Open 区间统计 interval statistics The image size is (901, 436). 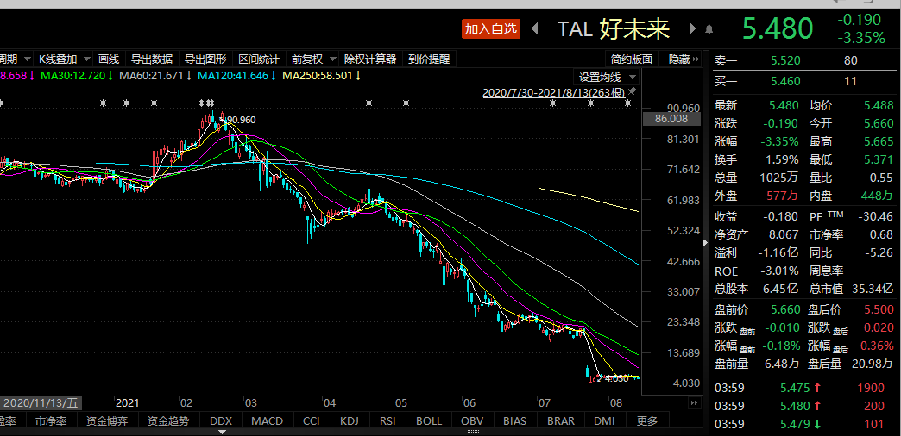point(259,59)
